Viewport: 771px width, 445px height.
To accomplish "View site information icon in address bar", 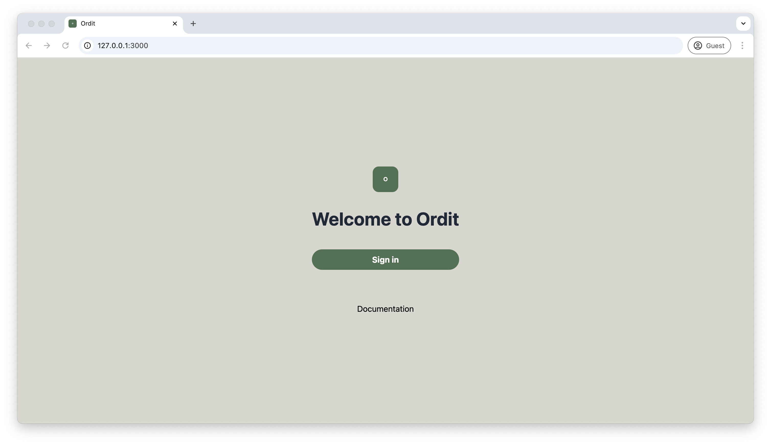I will click(x=87, y=46).
